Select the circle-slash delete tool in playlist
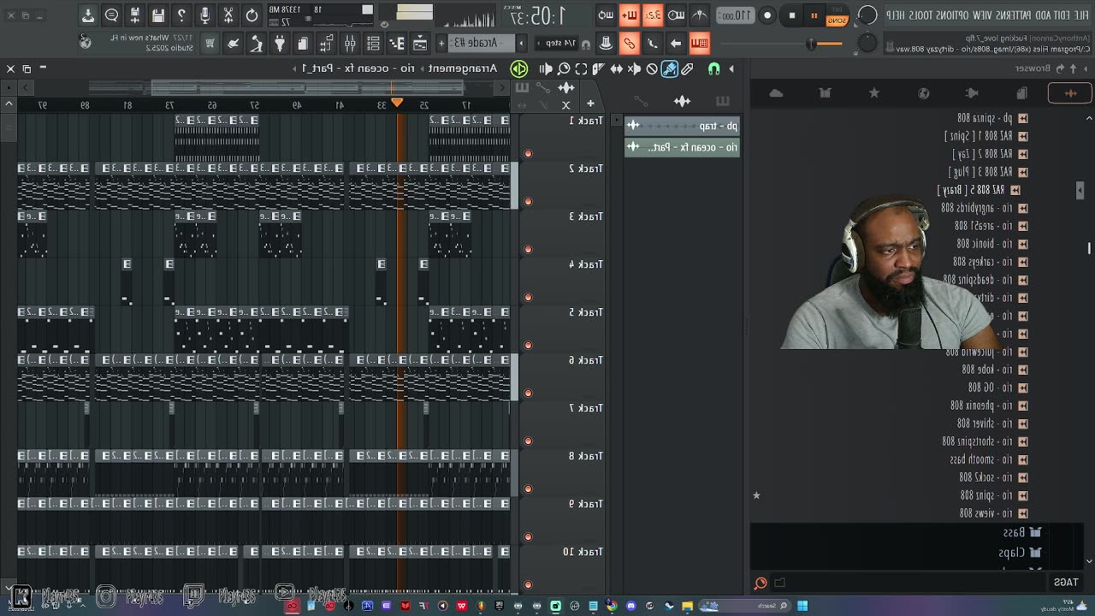 coord(652,68)
